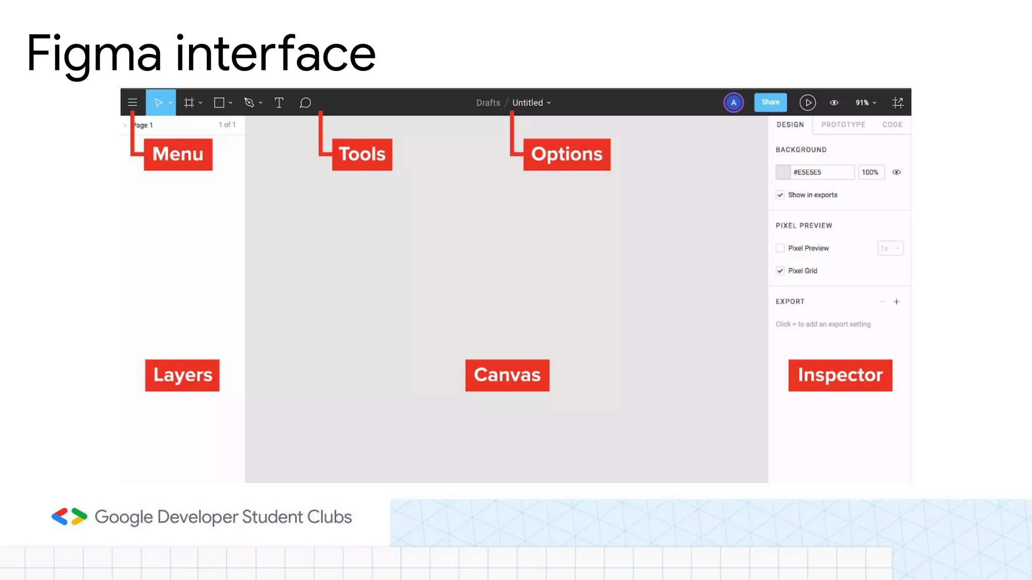Viewport: 1032px width, 580px height.
Task: Switch to the Prototype tab
Action: [x=843, y=124]
